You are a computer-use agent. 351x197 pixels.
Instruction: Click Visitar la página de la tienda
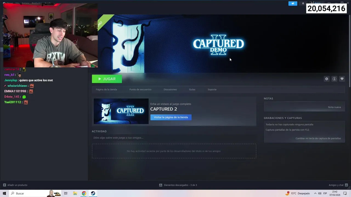click(171, 117)
